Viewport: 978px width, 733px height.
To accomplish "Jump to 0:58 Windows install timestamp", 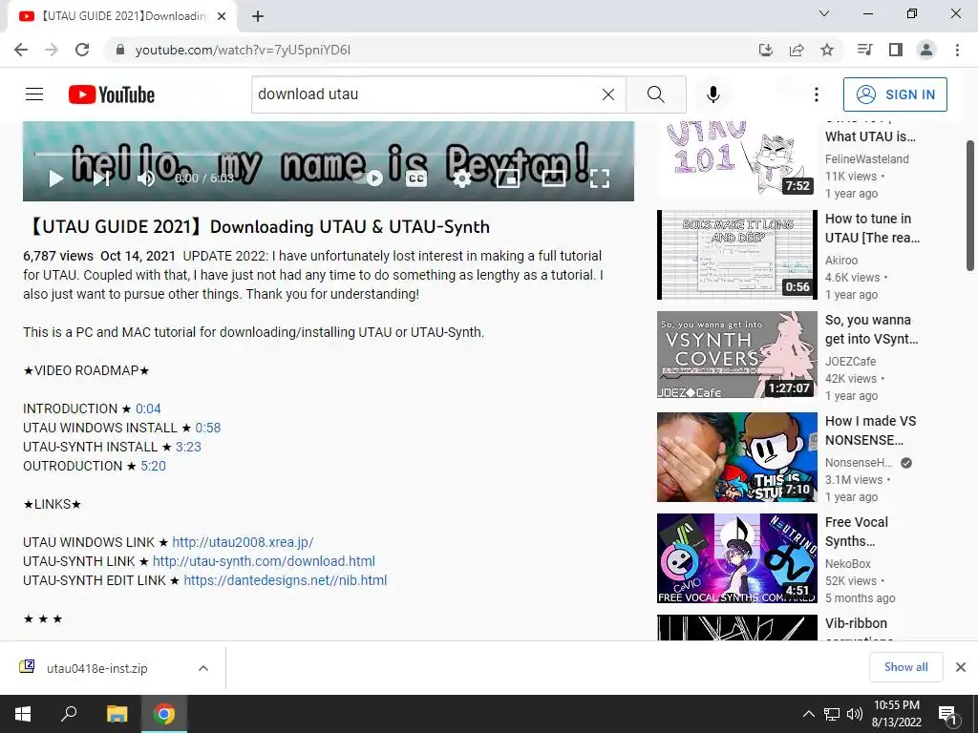I will point(207,429).
